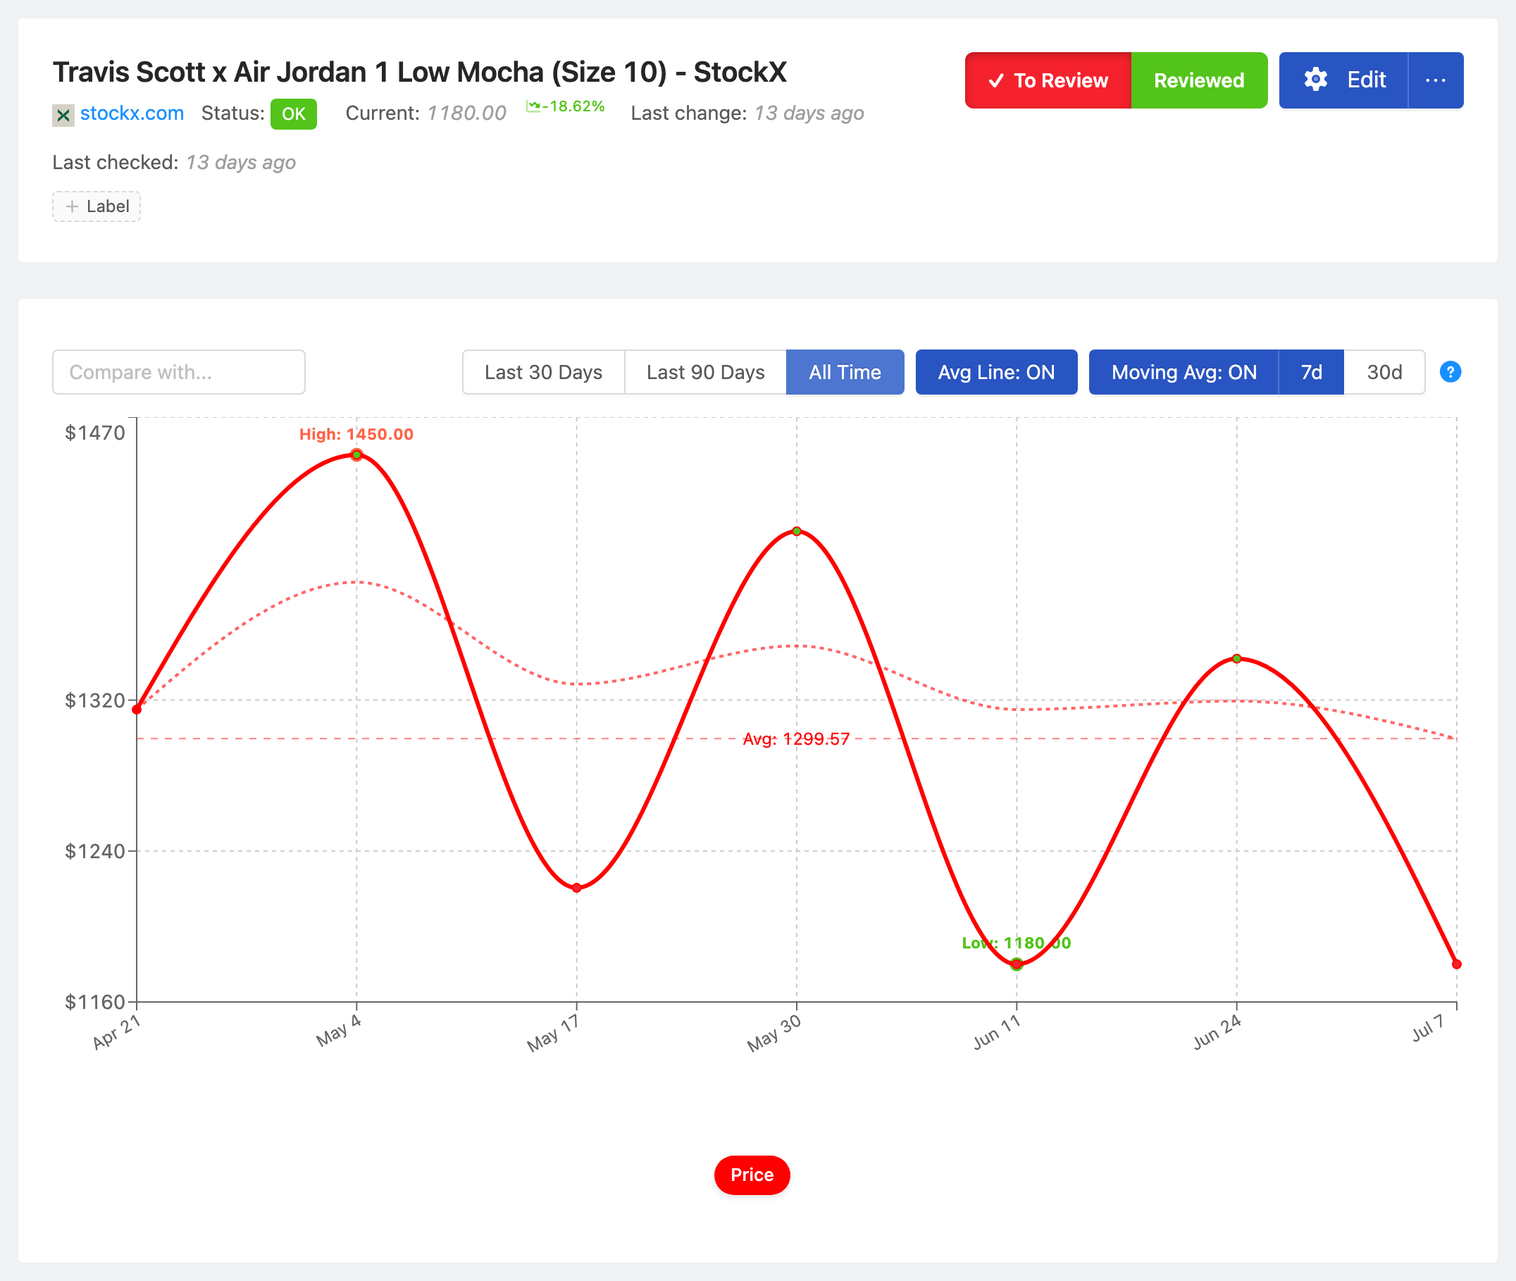Viewport: 1516px width, 1281px height.
Task: Open the chart help question icon
Action: click(1450, 372)
